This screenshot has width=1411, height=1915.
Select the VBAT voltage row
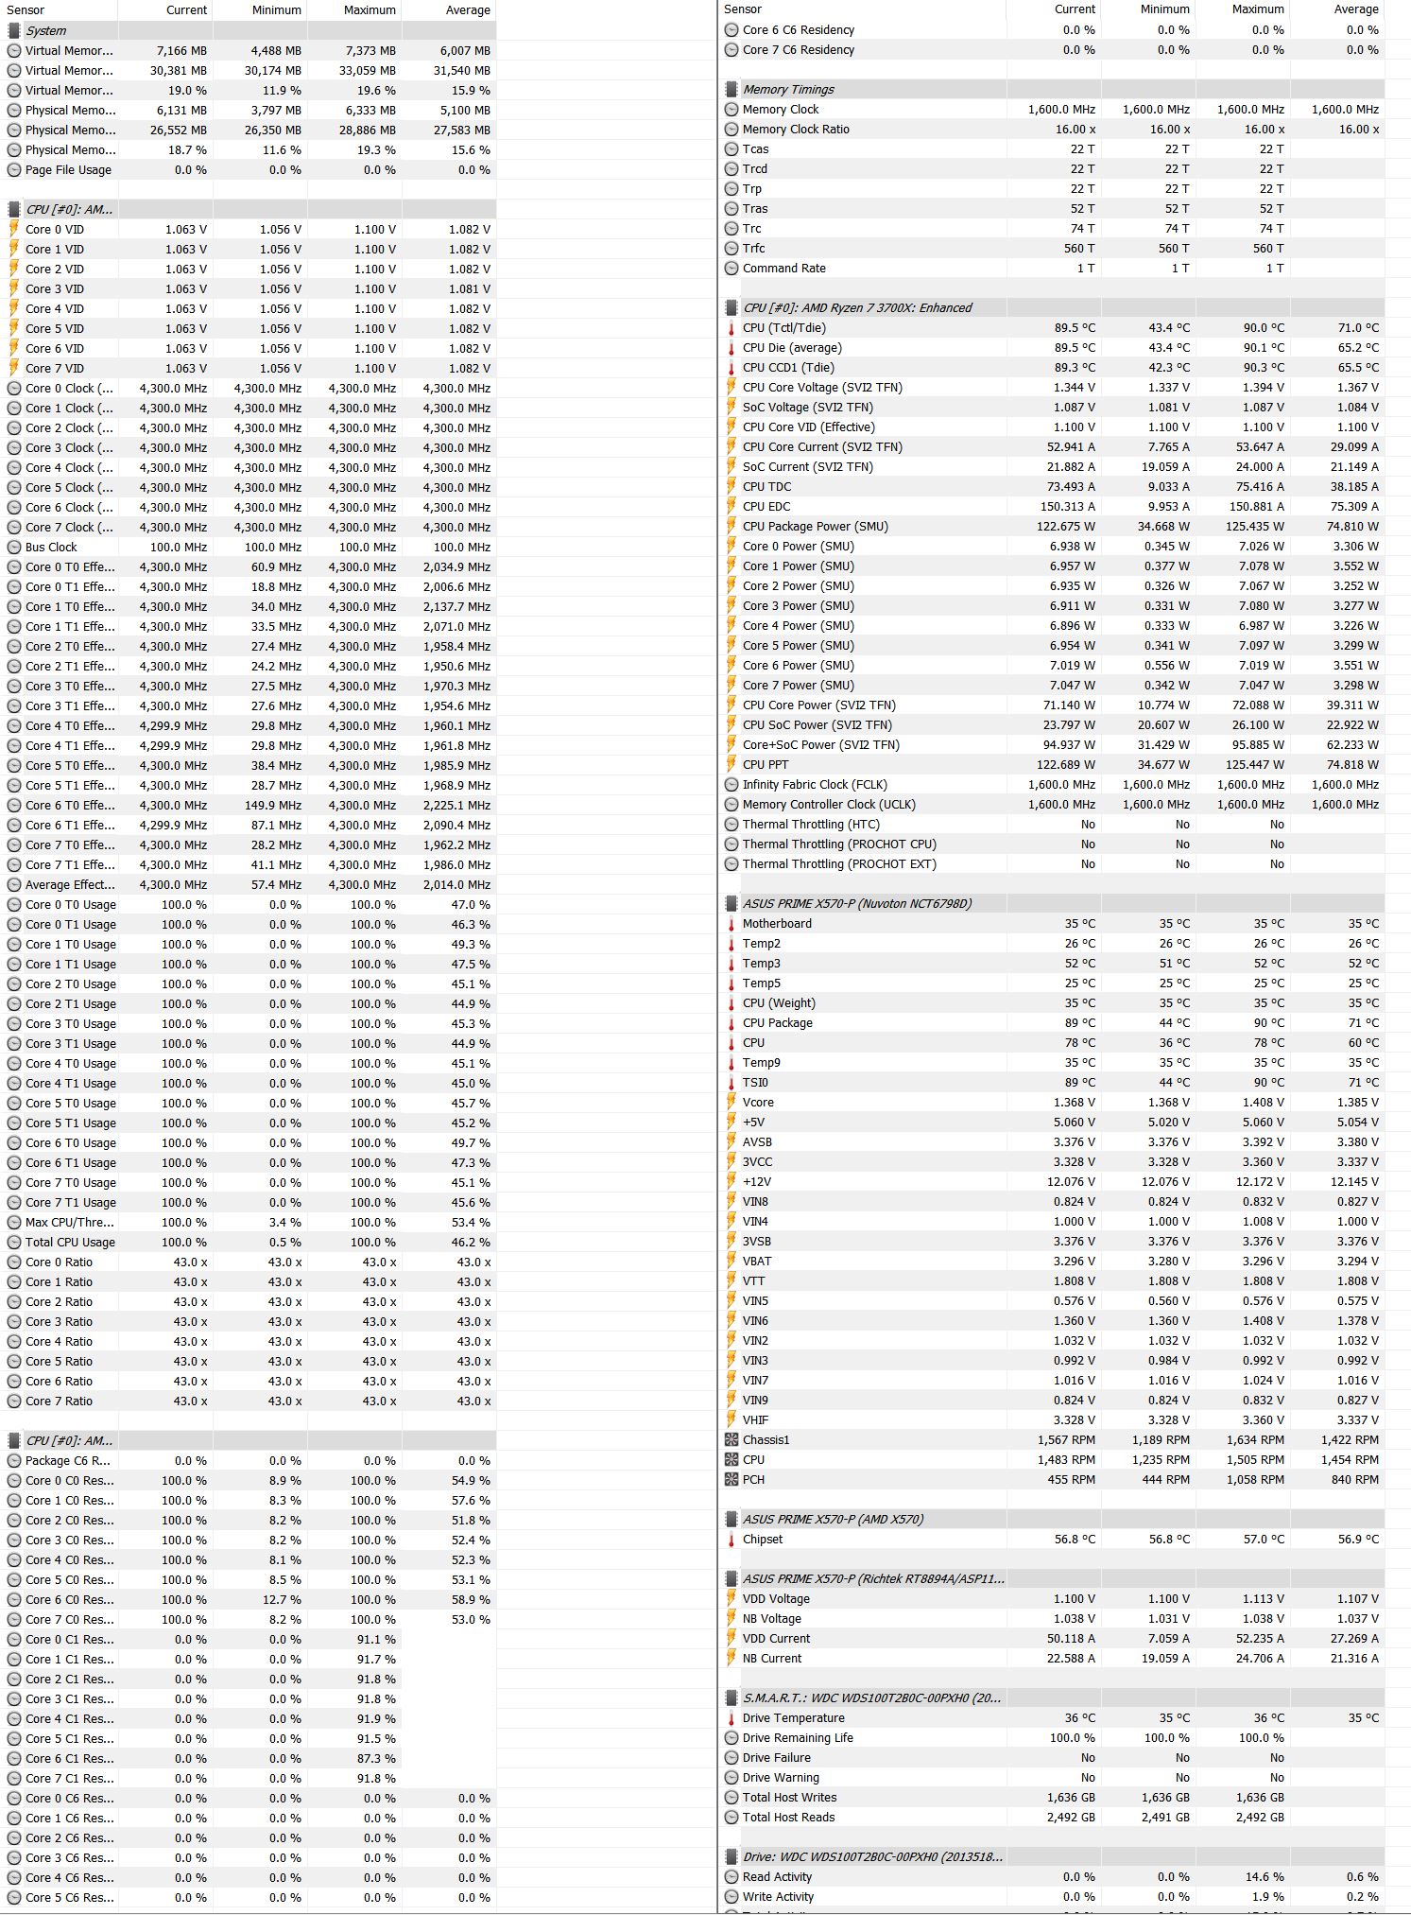point(1054,1262)
